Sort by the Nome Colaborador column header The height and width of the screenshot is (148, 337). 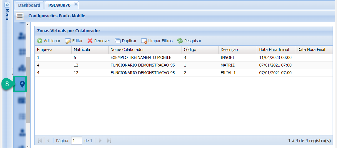(x=145, y=50)
